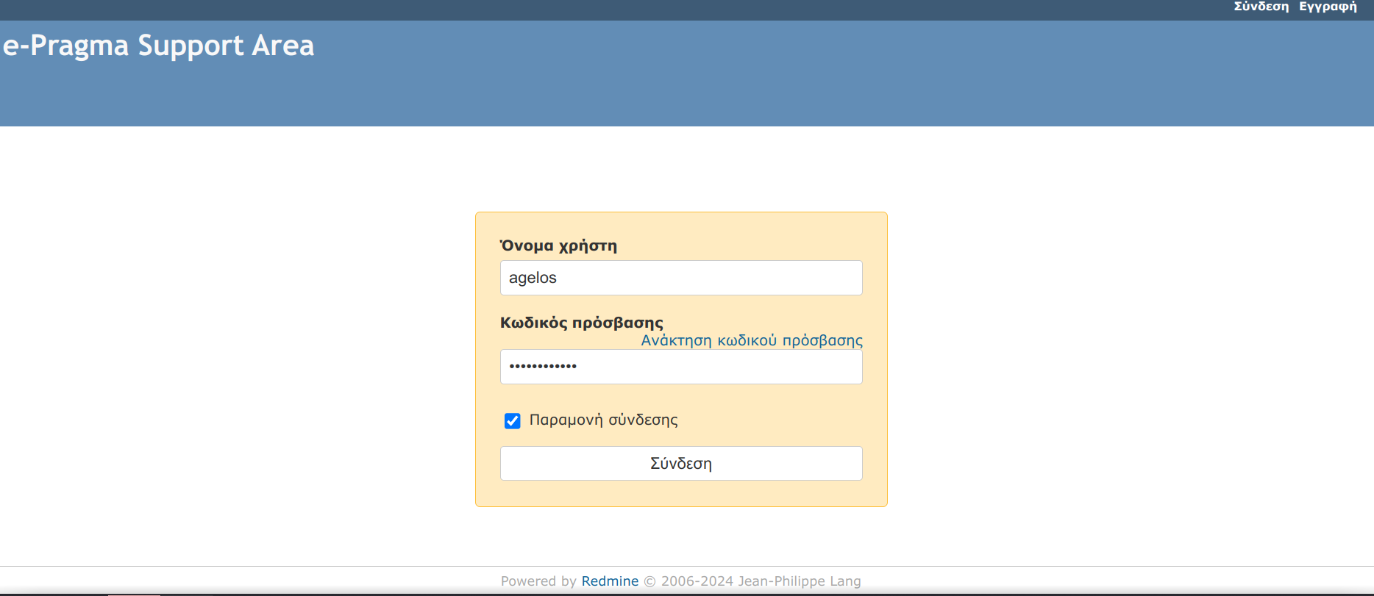Click the Powered by footer text
Viewport: 1374px width, 596px height.
coord(538,581)
